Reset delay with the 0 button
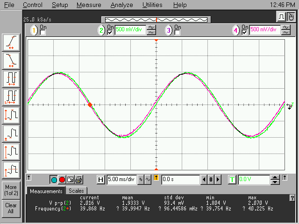Image resolution: width=299 pixels, height=224 pixels. point(211,180)
